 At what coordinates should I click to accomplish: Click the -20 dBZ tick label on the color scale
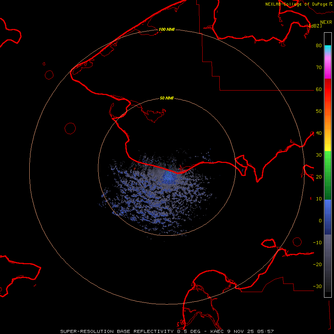click(317, 264)
